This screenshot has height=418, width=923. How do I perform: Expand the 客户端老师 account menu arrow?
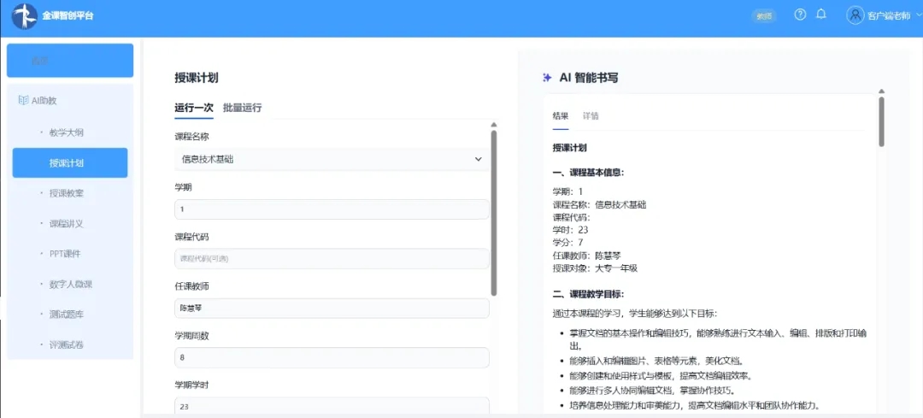pyautogui.click(x=918, y=15)
